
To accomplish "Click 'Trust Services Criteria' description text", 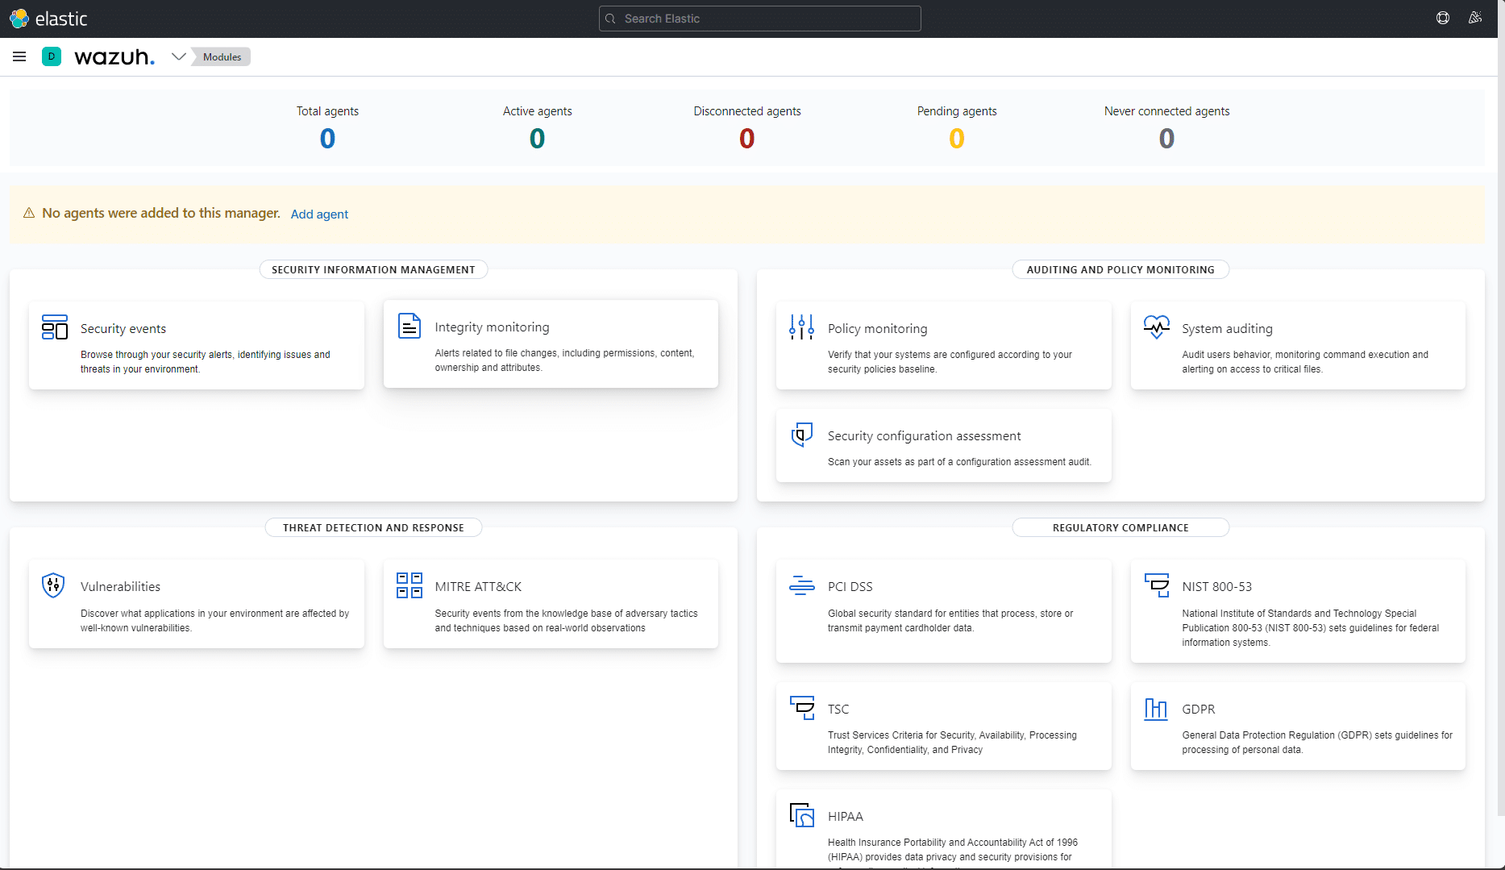I will [x=952, y=743].
